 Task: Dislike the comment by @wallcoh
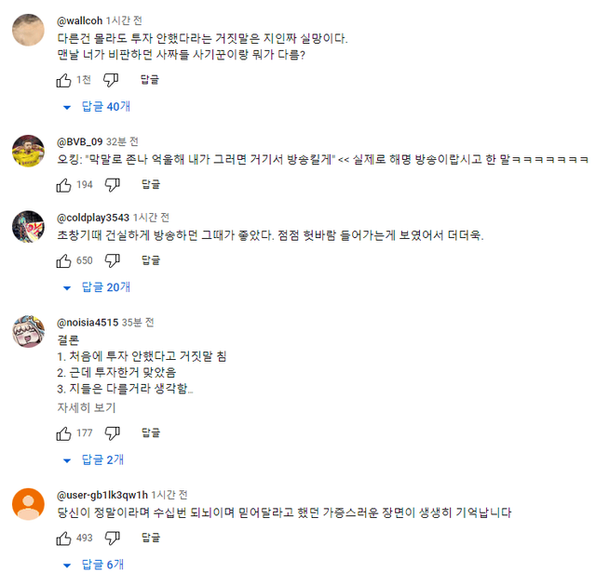(111, 80)
